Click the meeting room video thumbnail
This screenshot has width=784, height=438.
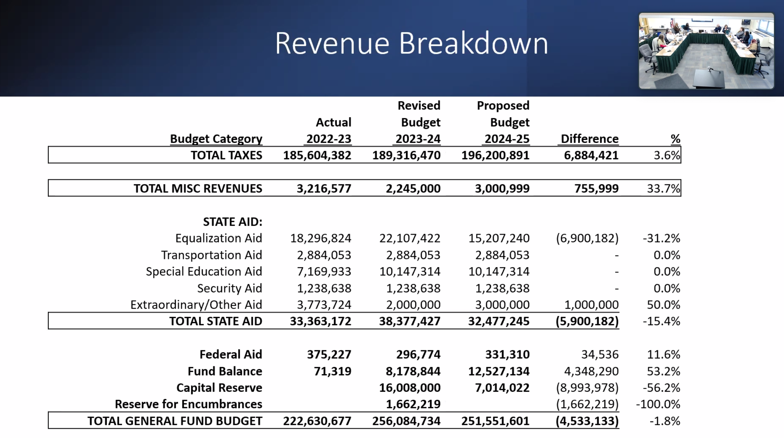[706, 51]
